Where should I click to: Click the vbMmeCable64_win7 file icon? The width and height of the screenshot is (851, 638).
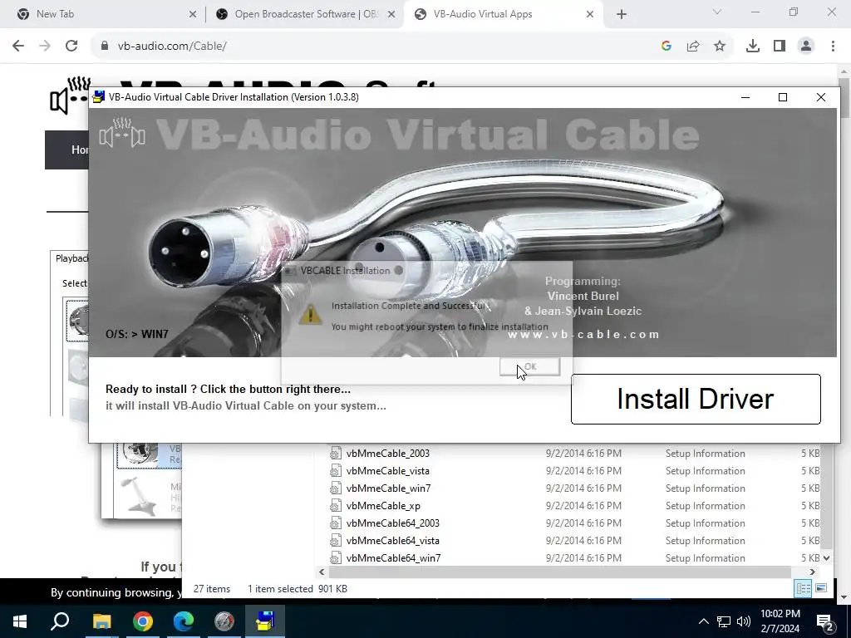[x=336, y=557]
